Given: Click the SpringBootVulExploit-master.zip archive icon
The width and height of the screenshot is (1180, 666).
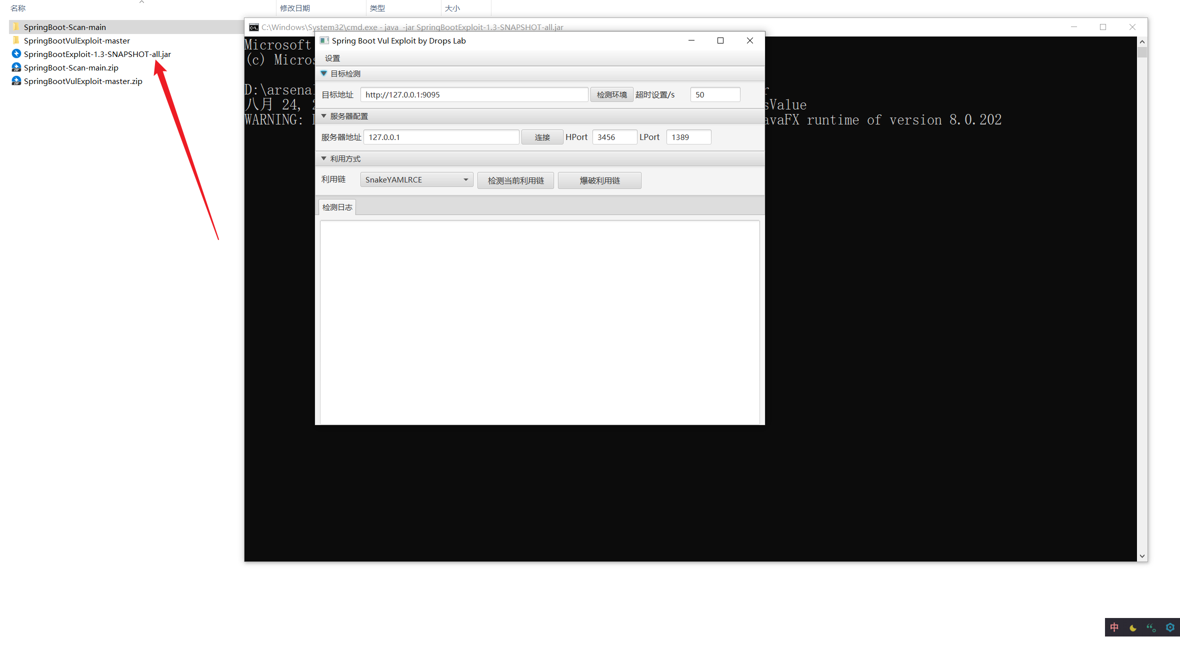Looking at the screenshot, I should [16, 81].
